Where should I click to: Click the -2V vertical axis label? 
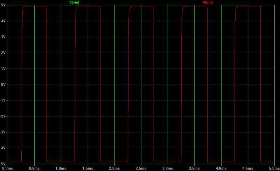tap(3, 116)
